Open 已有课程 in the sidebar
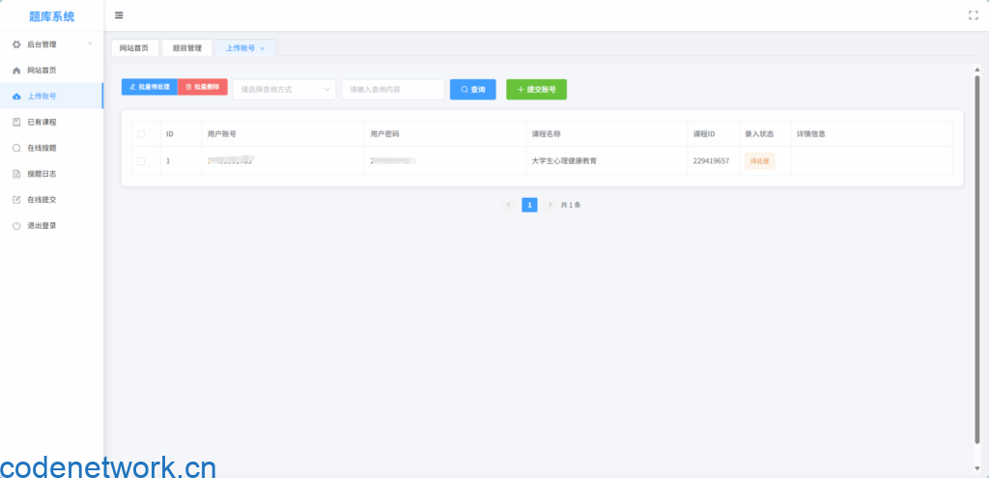 tap(42, 123)
